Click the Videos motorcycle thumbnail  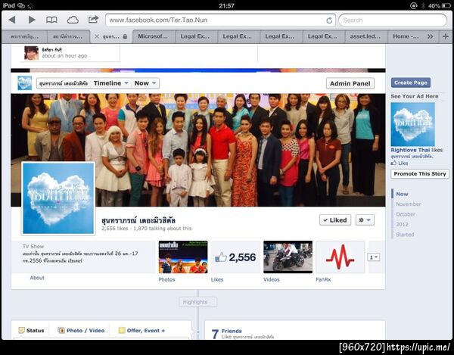288,257
